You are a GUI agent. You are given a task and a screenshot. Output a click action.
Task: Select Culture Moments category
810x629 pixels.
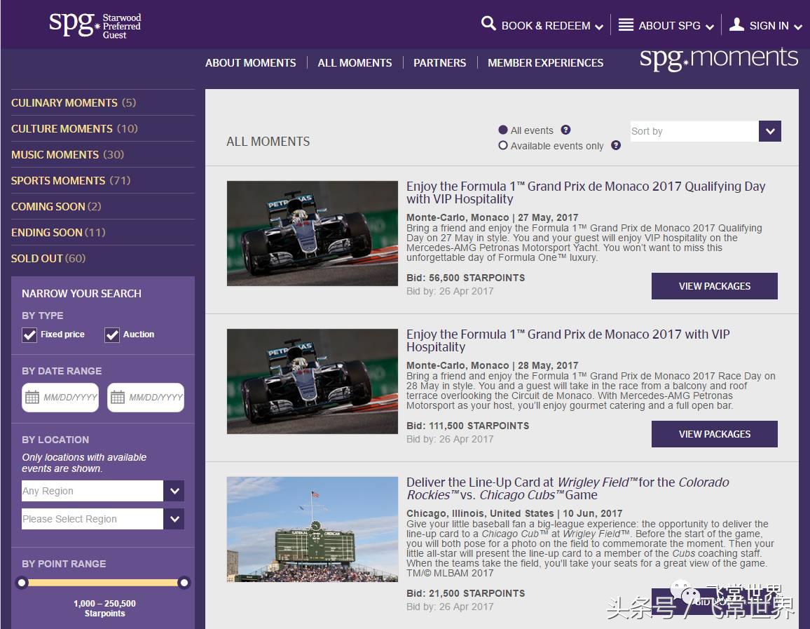(74, 129)
